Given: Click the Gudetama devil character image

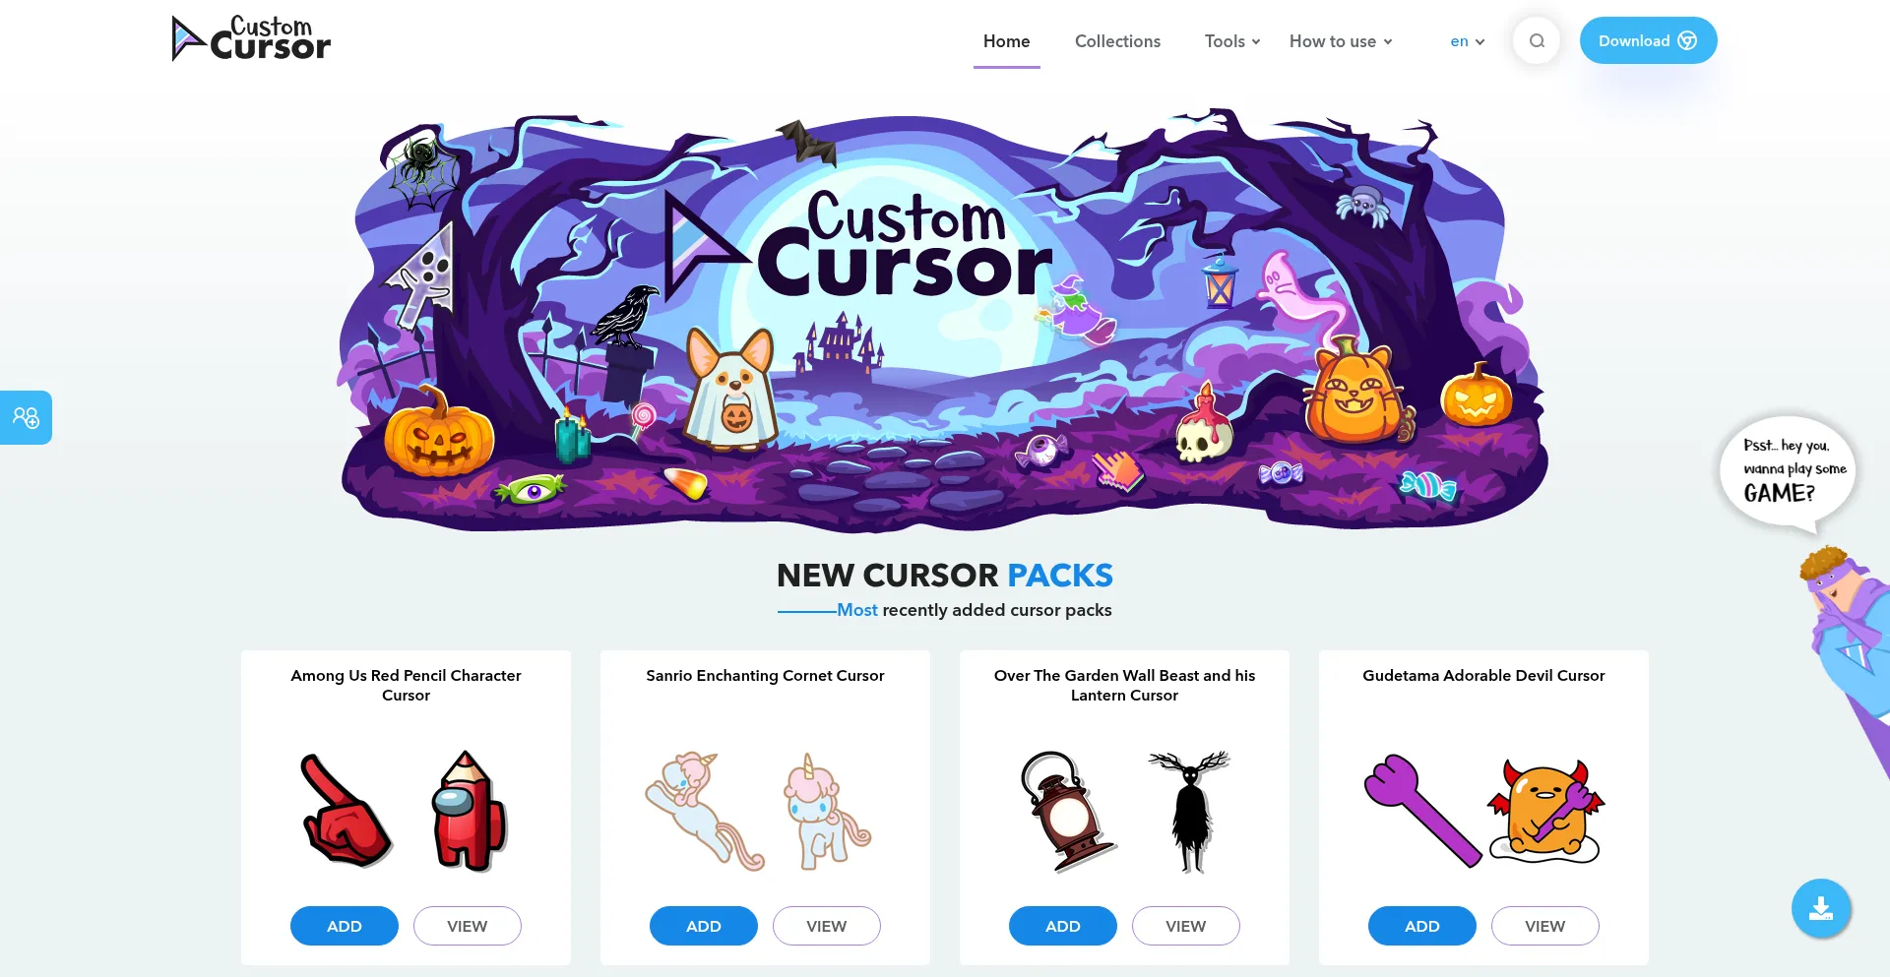Looking at the screenshot, I should pyautogui.click(x=1545, y=812).
